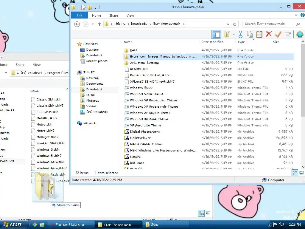Screen dimensions: 305x229
Task: Open the Share ribbon tab
Action: pos(113,16)
